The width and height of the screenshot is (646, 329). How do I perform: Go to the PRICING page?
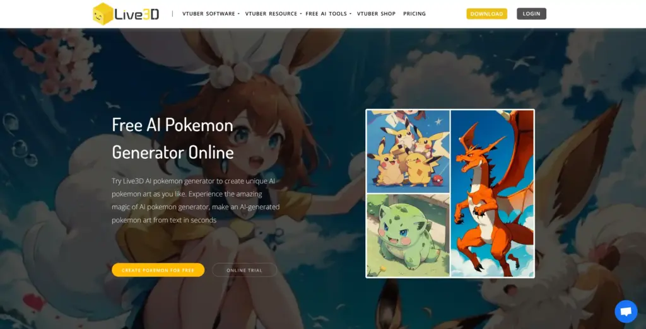pyautogui.click(x=414, y=14)
